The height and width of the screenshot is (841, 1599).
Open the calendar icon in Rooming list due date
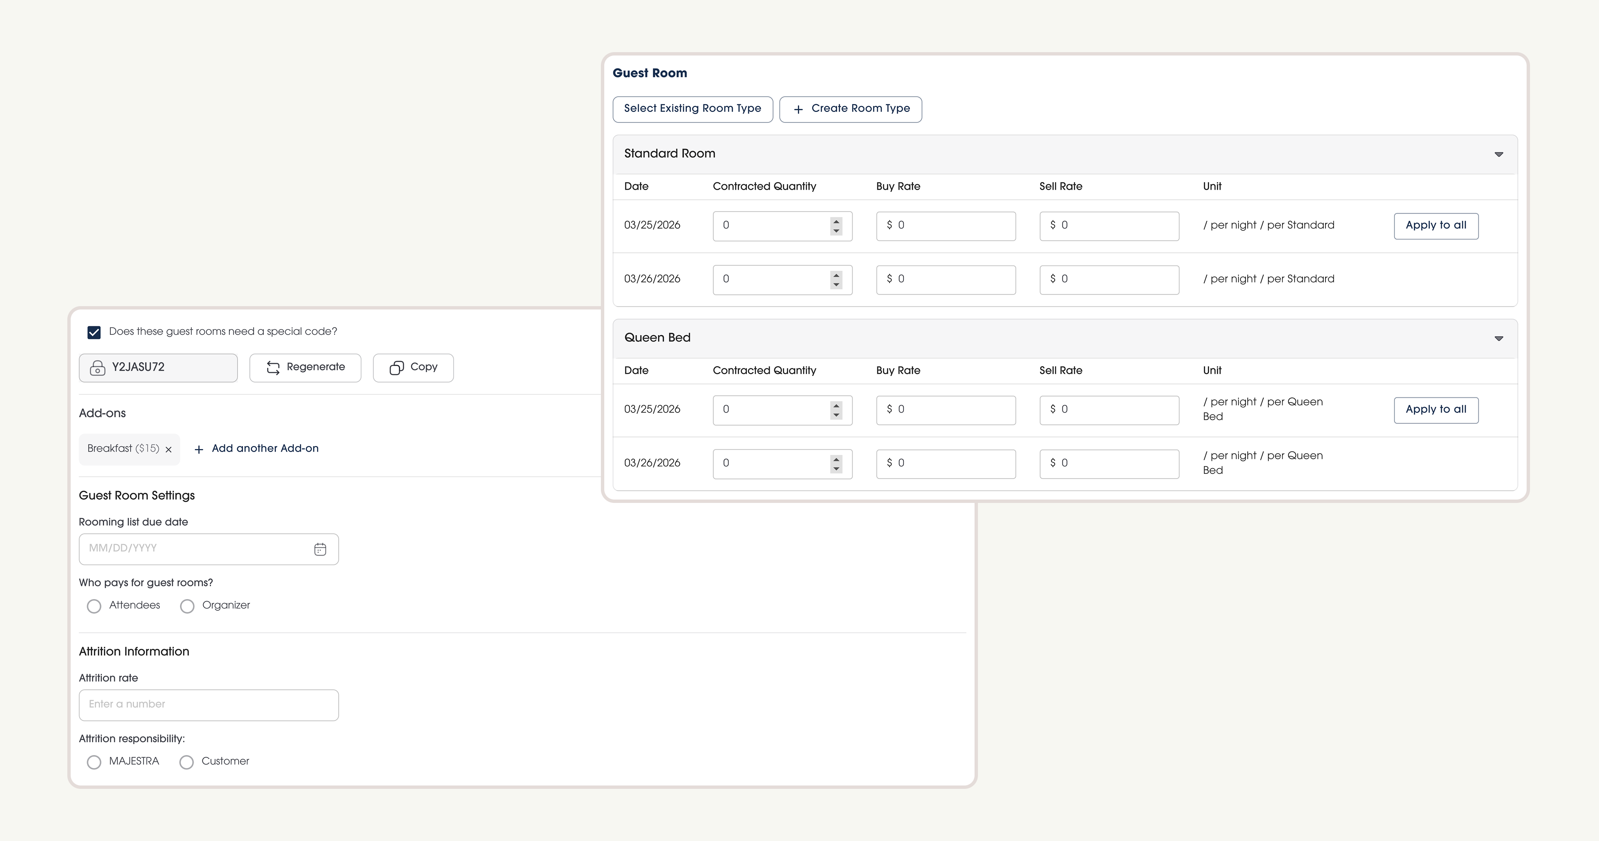(x=320, y=550)
